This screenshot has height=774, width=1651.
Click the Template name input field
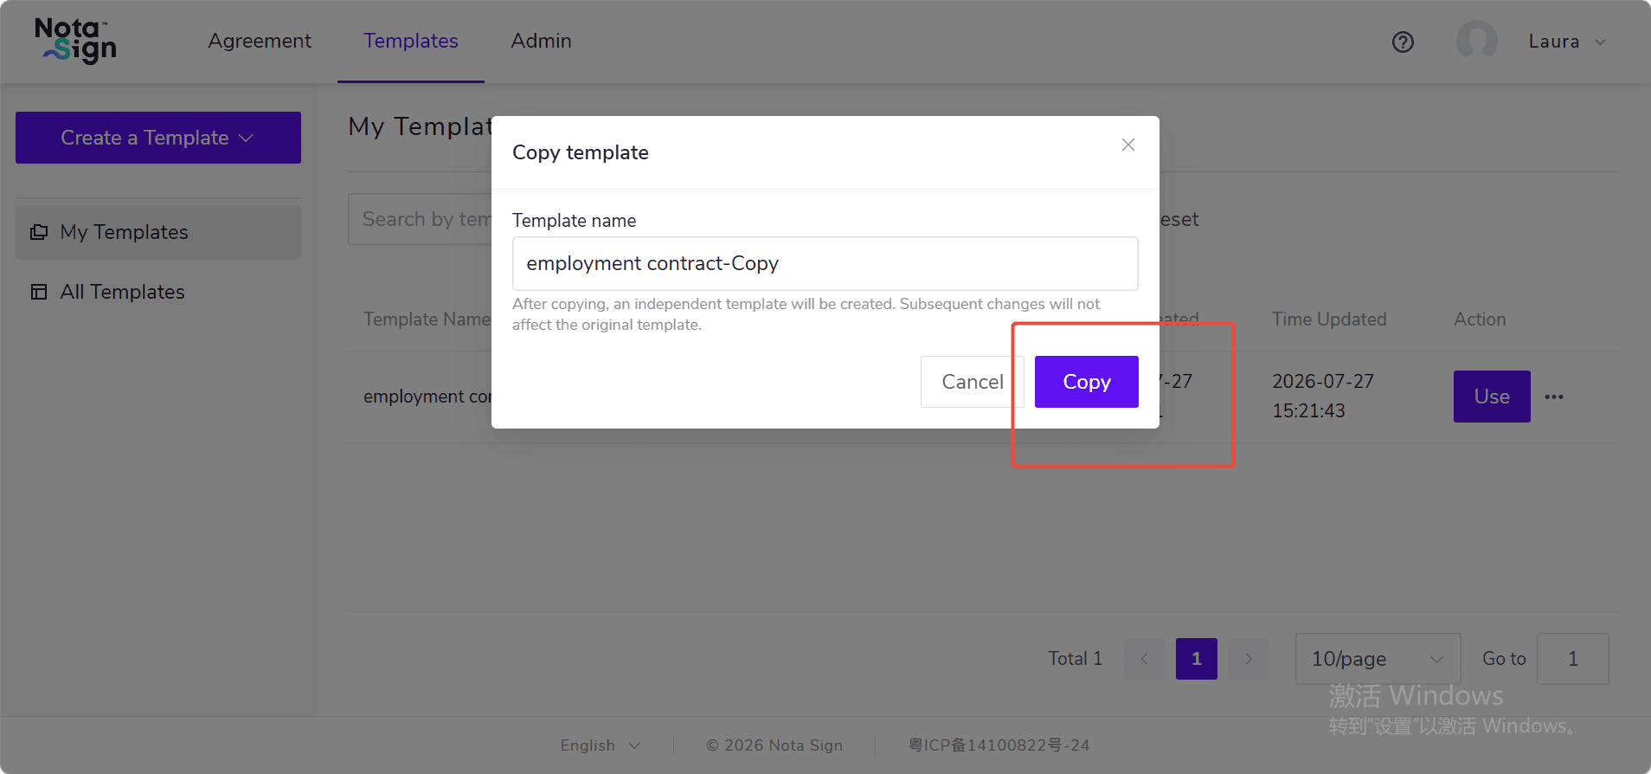[825, 263]
